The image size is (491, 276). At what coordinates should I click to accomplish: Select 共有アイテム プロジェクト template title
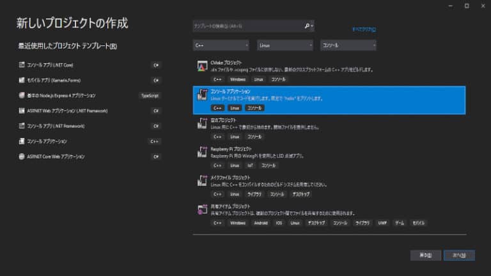point(230,206)
